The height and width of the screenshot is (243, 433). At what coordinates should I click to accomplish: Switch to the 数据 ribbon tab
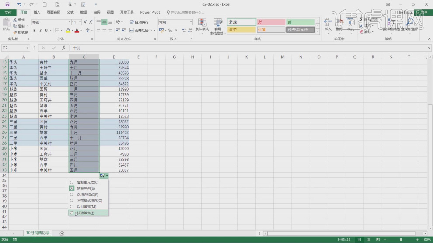point(84,12)
